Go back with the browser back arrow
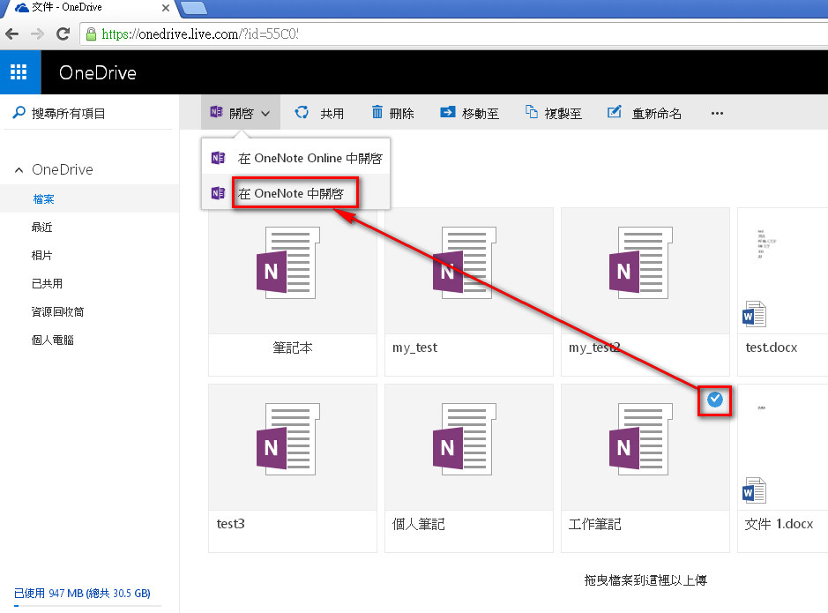828x613 pixels. point(11,34)
